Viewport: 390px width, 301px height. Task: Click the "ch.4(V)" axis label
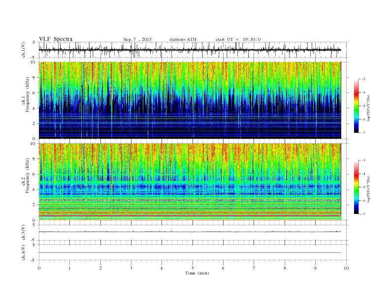[x=24, y=252]
